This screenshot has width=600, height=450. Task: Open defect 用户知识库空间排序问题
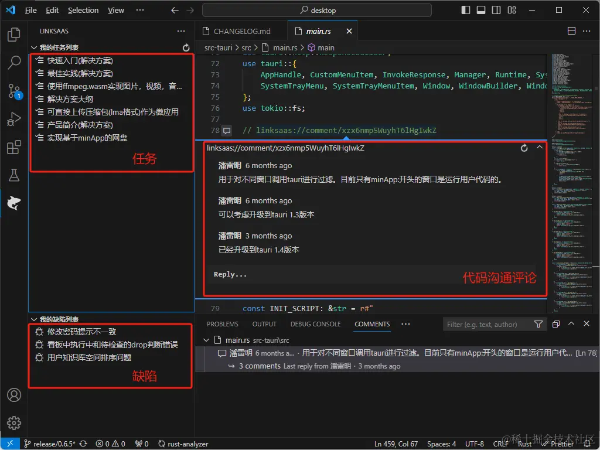(x=111, y=357)
